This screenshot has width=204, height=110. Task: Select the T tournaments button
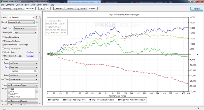(47, 9)
